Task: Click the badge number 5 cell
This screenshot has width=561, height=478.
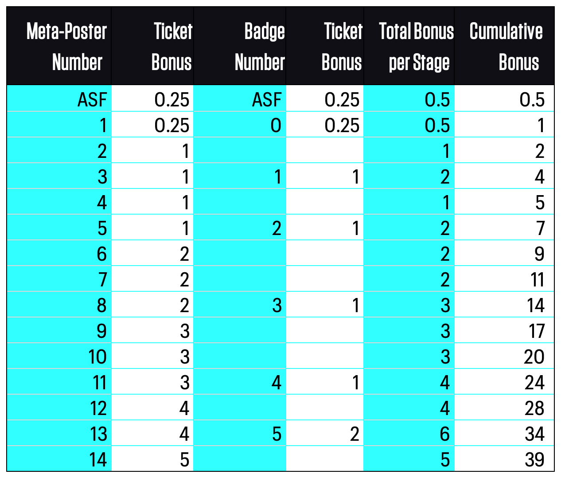Action: point(240,433)
